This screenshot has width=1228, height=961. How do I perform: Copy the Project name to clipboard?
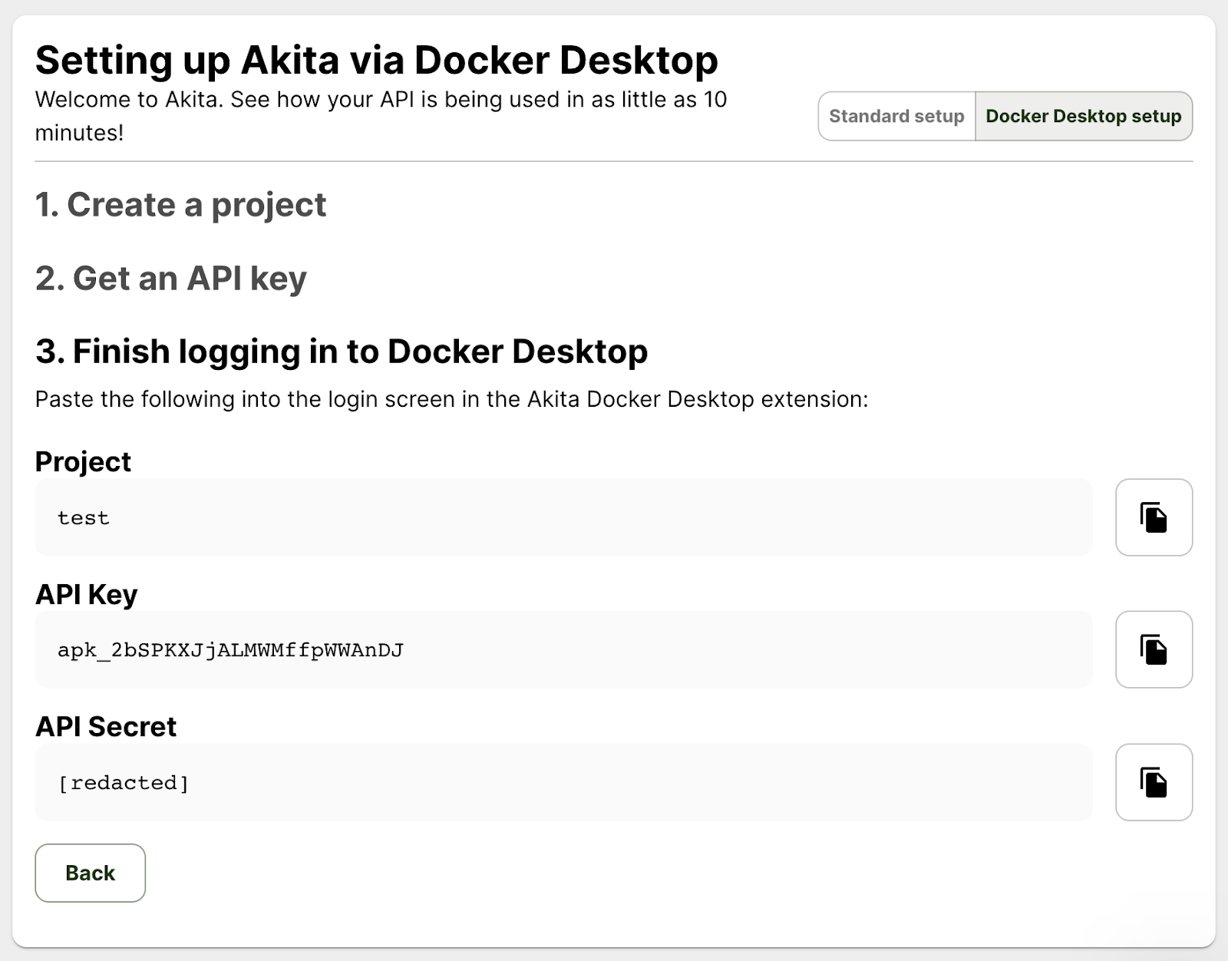(x=1154, y=517)
